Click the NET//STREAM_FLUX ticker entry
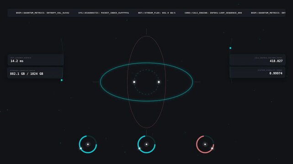 click(157, 13)
